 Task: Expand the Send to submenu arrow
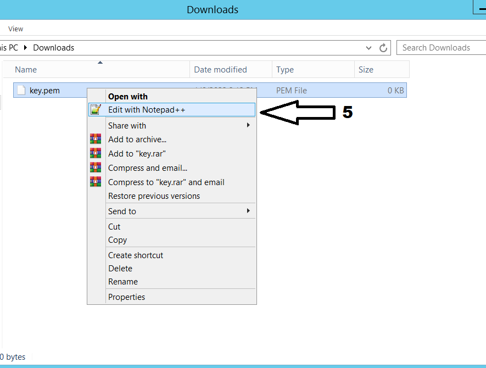[x=248, y=211]
